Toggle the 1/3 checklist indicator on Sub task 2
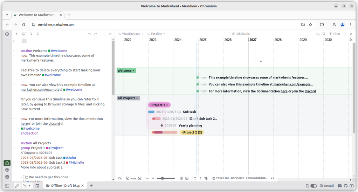The width and height of the screenshot is (358, 192). [194, 119]
